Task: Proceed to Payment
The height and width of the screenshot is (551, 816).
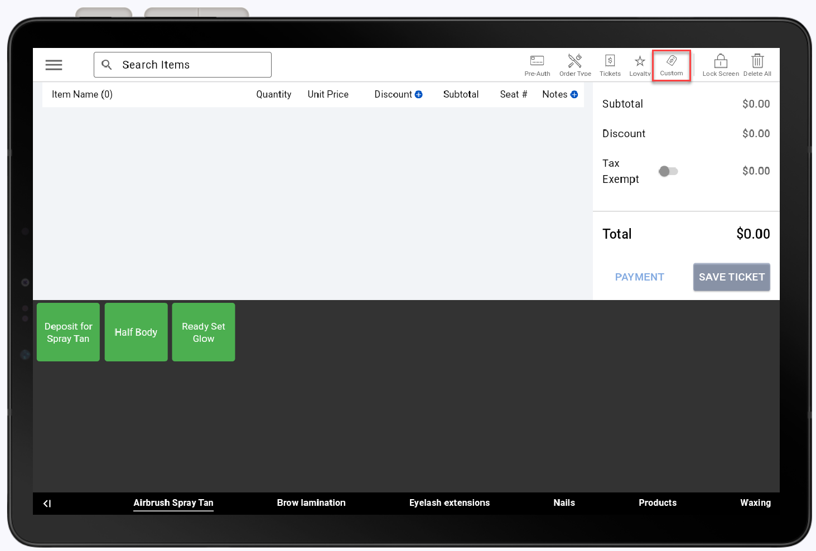Action: coord(639,277)
